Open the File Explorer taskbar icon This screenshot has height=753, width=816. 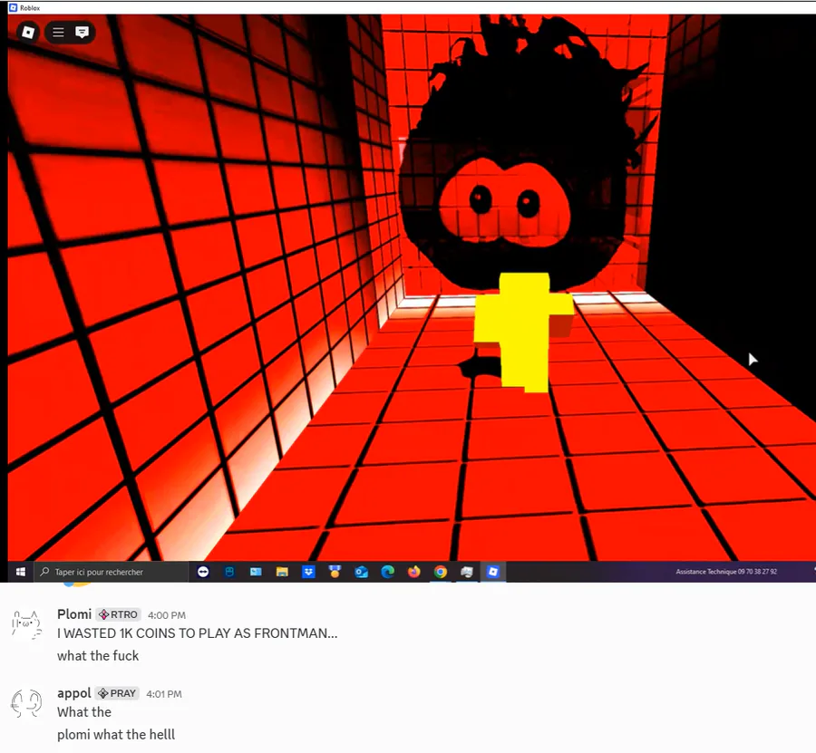pyautogui.click(x=282, y=572)
